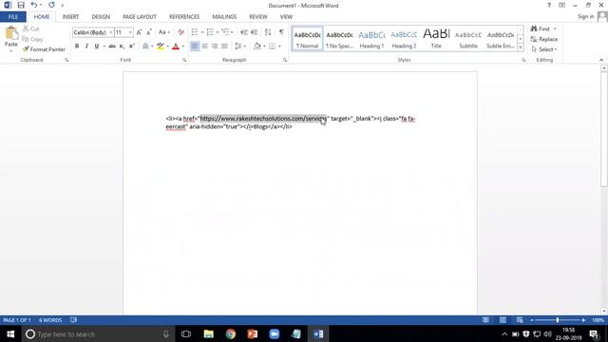Click Format Painter
Viewport: 608px width, 342px height.
[x=44, y=49]
